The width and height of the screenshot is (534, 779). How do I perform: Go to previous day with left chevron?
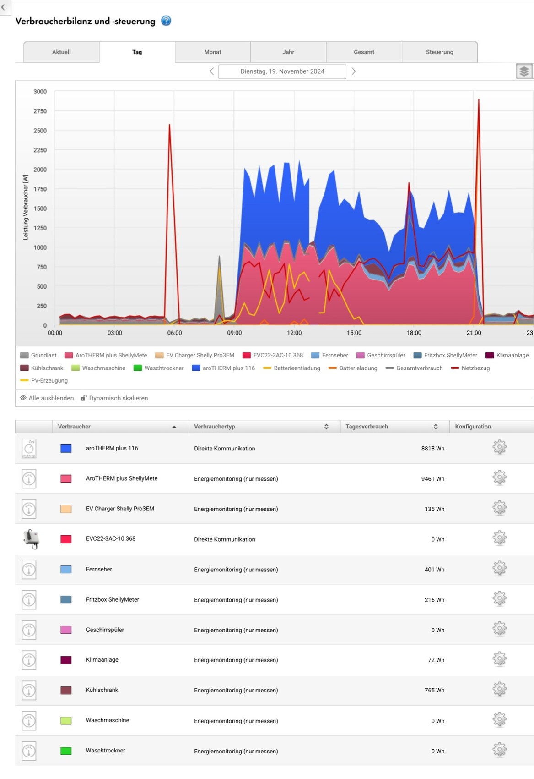click(x=211, y=71)
